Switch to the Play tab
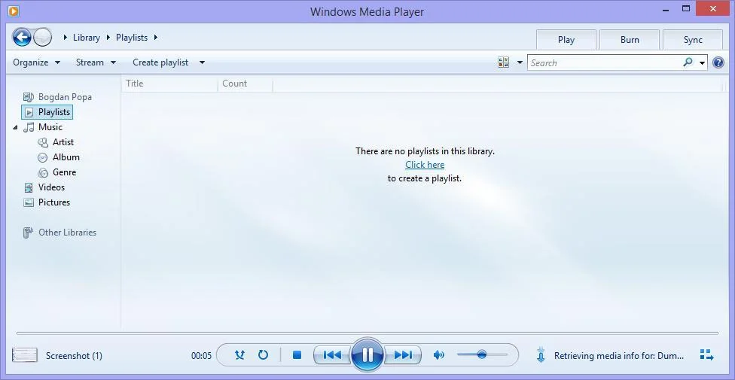Screen dimensions: 735x380 coord(566,40)
